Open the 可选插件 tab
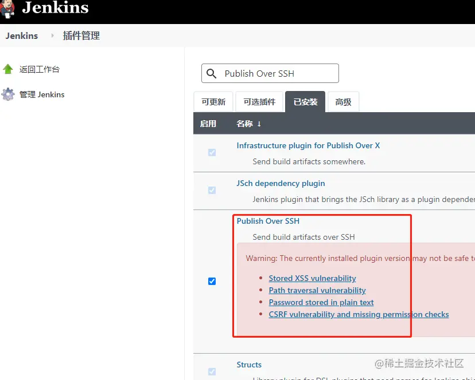The image size is (475, 380). tap(260, 102)
